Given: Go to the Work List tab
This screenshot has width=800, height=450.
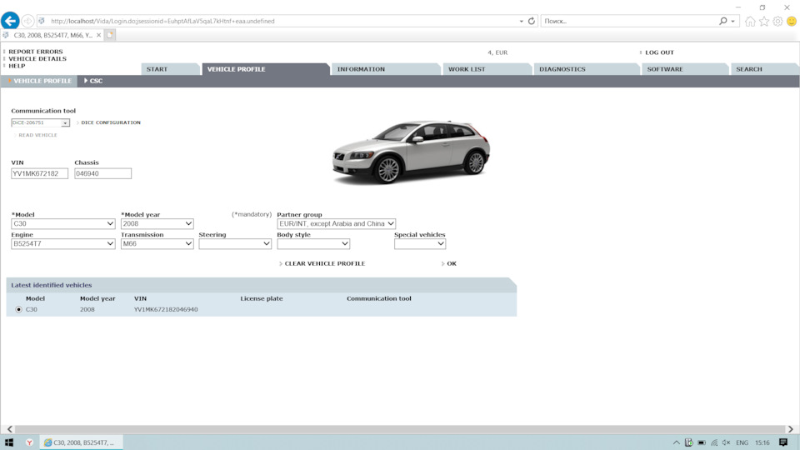Looking at the screenshot, I should pyautogui.click(x=467, y=69).
